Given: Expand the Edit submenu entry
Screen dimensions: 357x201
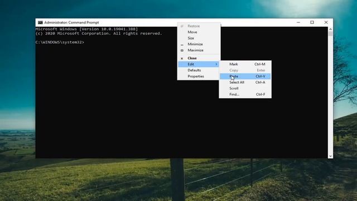Looking at the screenshot, I should 199,64.
